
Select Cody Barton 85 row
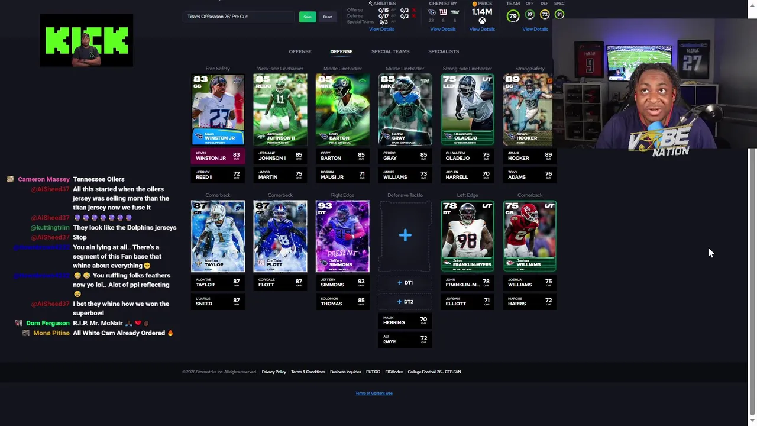pos(342,156)
